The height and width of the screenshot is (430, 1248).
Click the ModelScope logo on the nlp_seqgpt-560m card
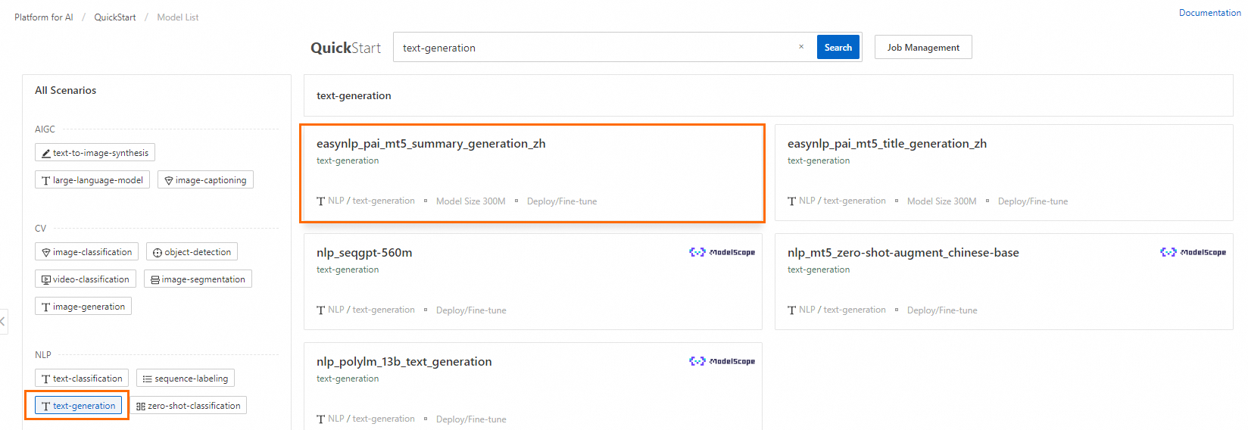tap(722, 252)
